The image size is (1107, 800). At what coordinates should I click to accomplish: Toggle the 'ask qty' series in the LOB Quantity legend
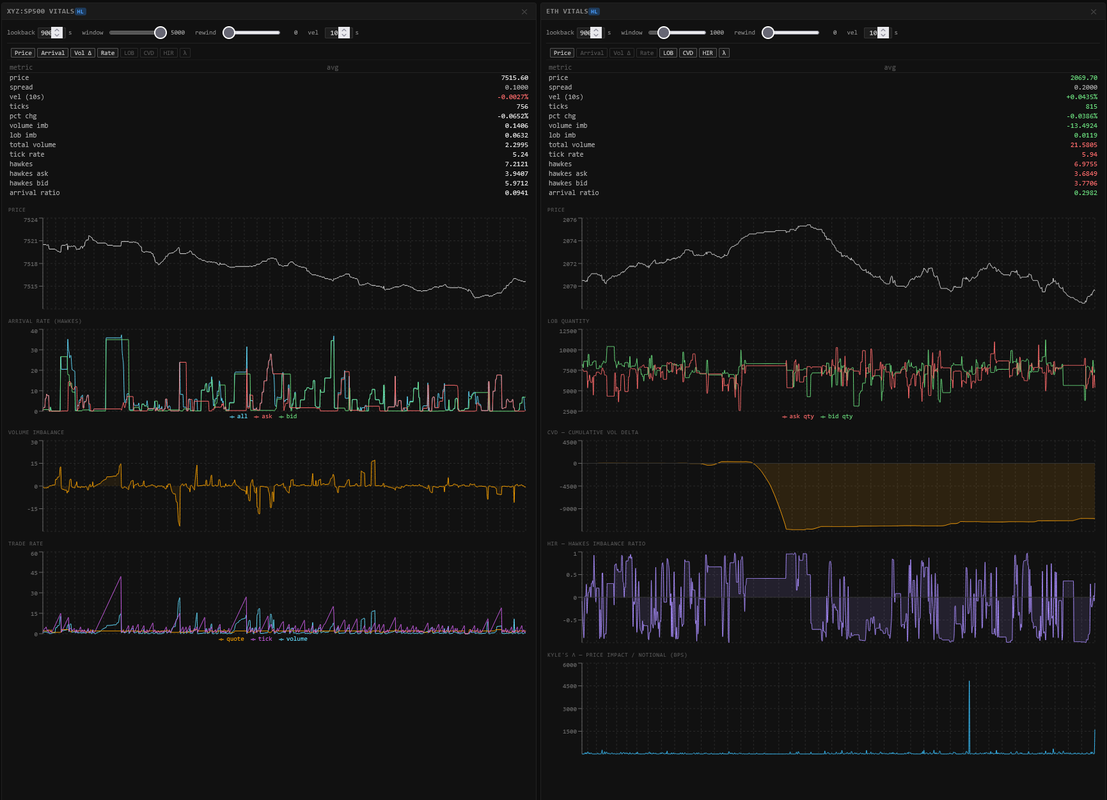(x=798, y=416)
